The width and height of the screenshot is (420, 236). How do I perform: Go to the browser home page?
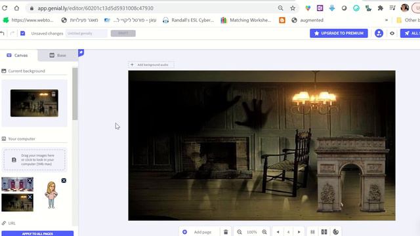pos(16,8)
